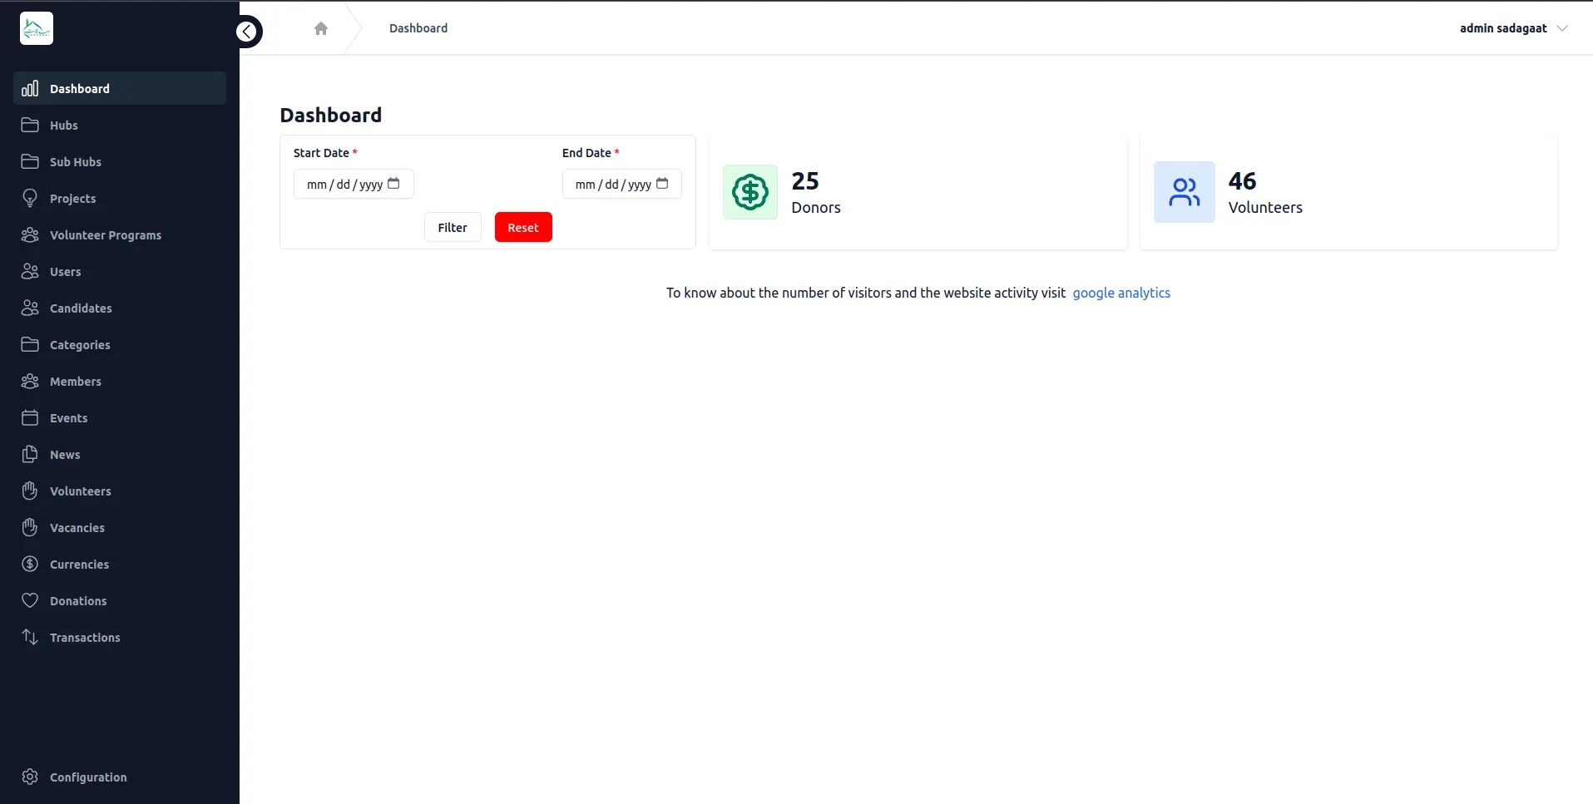Click the Configuration gear icon
This screenshot has height=804, width=1593.
point(30,777)
